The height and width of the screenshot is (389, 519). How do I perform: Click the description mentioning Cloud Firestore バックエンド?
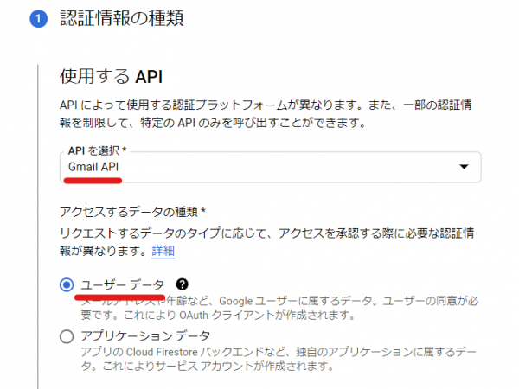click(279, 359)
